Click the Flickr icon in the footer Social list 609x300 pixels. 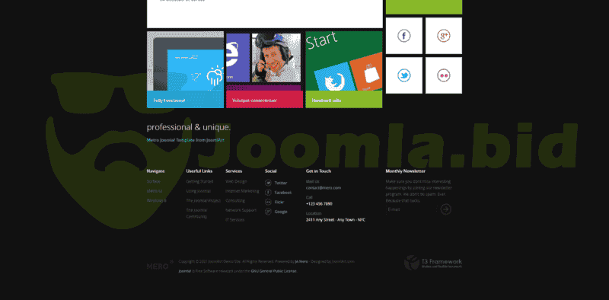tap(268, 202)
